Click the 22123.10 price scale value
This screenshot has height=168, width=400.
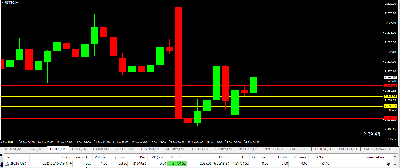(x=390, y=4)
